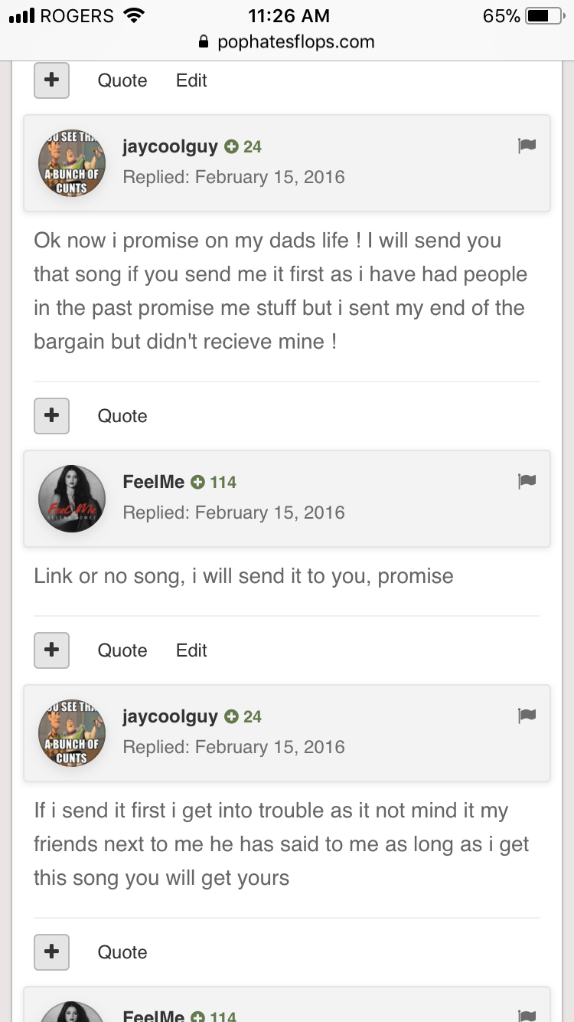
Task: Flag jaycoolguy's first reply as inappropriate
Action: [527, 146]
